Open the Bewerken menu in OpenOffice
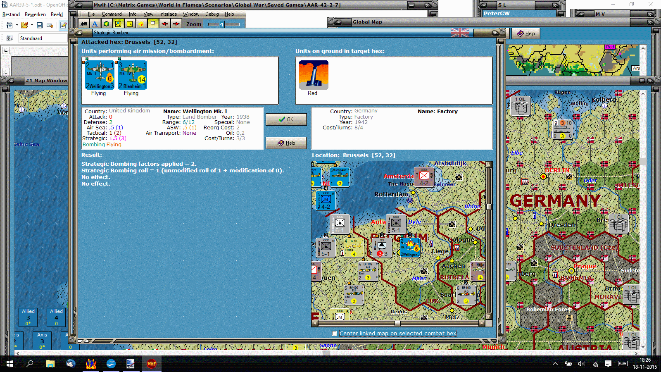This screenshot has height=372, width=661. [35, 14]
